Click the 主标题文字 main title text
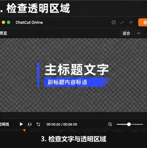This screenshot has width=147, height=148. [77, 70]
